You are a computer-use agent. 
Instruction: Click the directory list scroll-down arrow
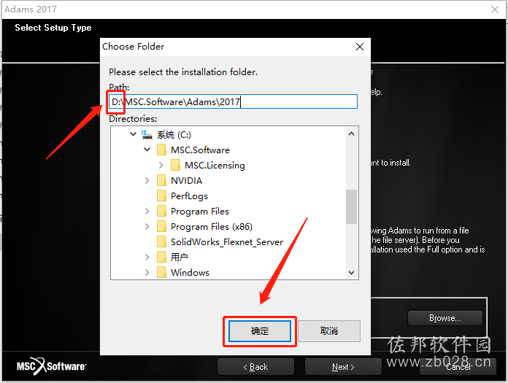click(352, 273)
